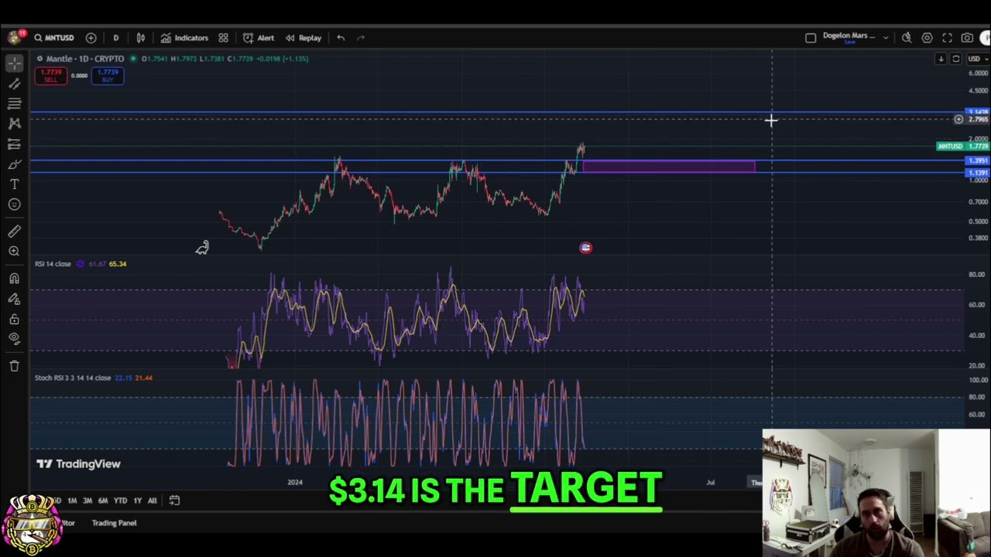Redo the last chart action
Viewport: 991px width, 557px height.
pyautogui.click(x=361, y=37)
